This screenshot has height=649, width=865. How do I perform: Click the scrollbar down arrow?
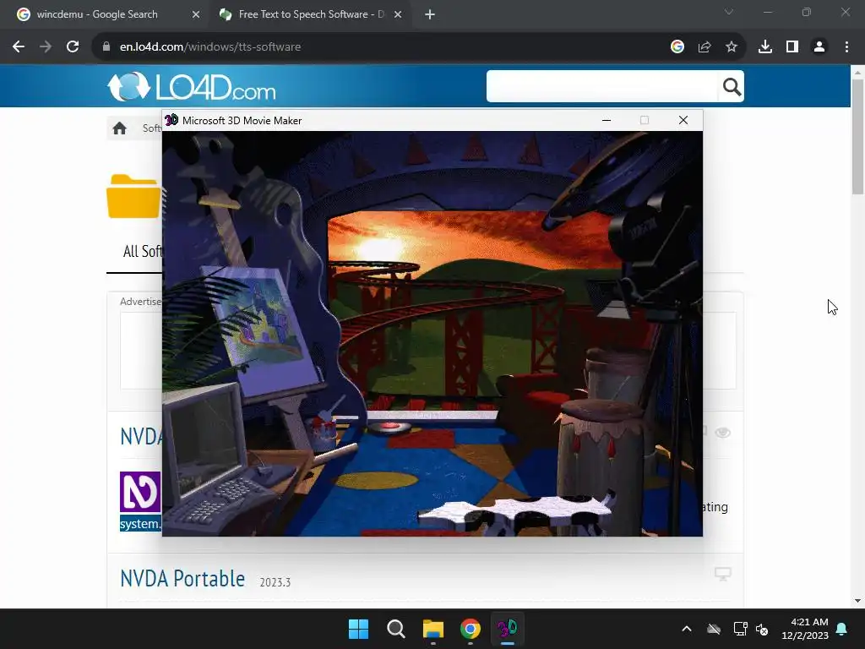click(857, 601)
